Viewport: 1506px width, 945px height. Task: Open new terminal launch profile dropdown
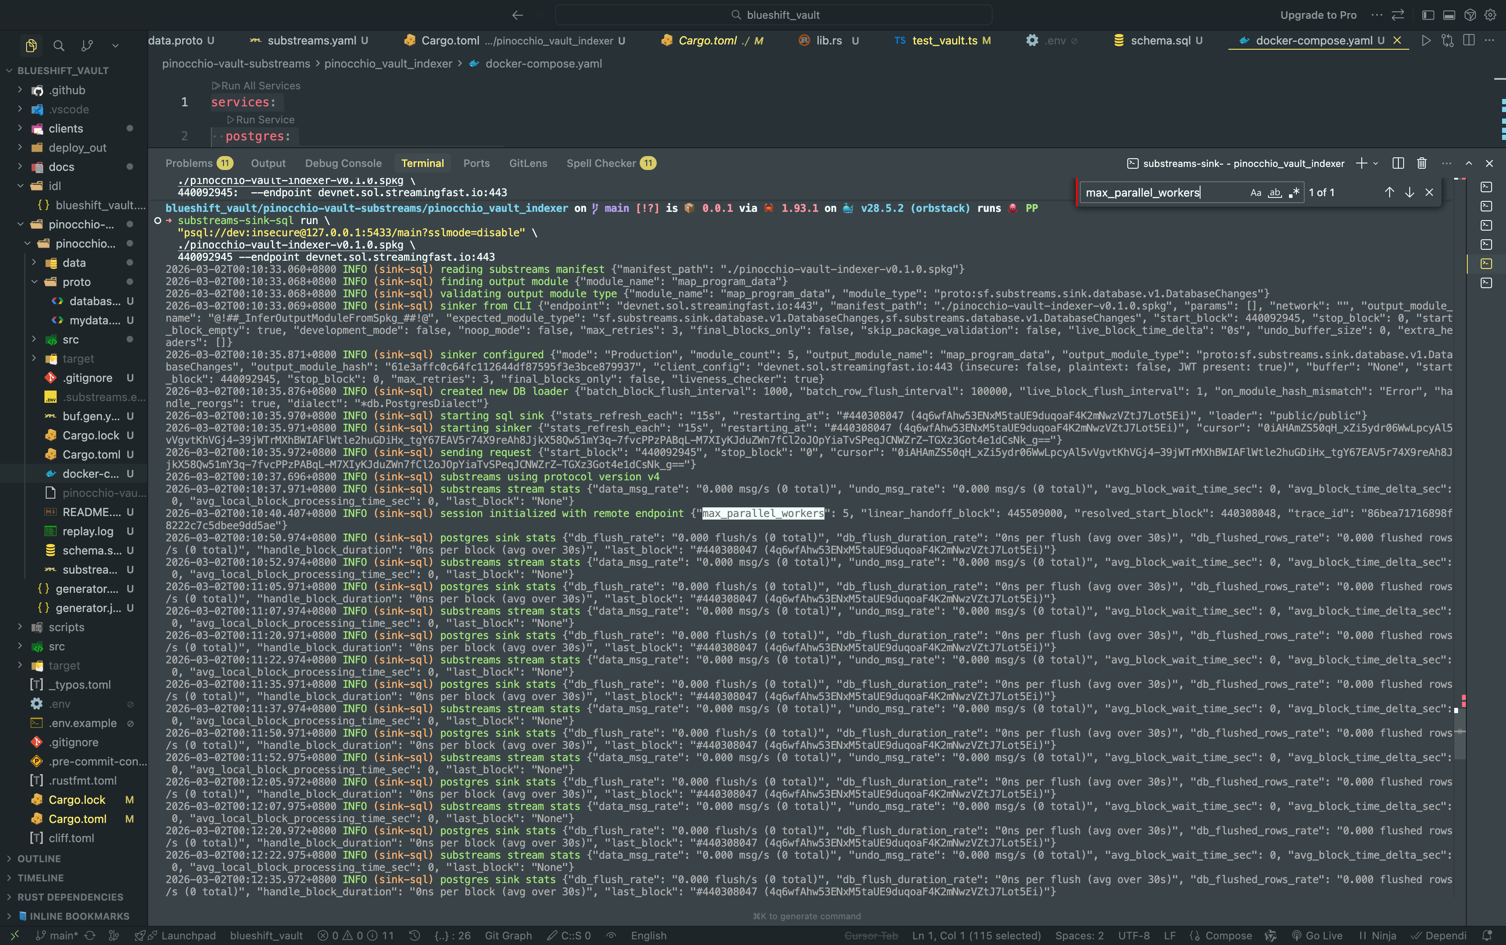click(x=1375, y=164)
